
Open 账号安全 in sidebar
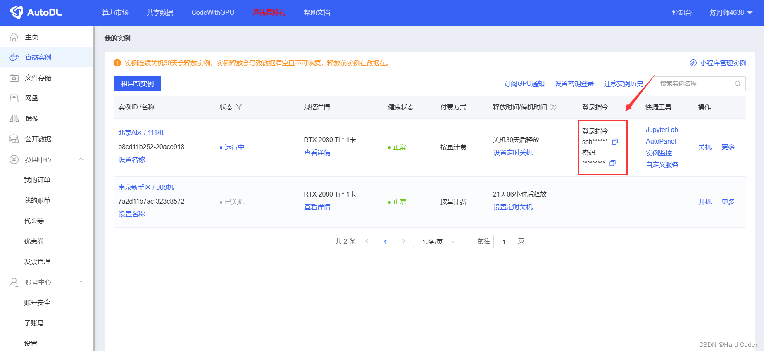pyautogui.click(x=37, y=303)
